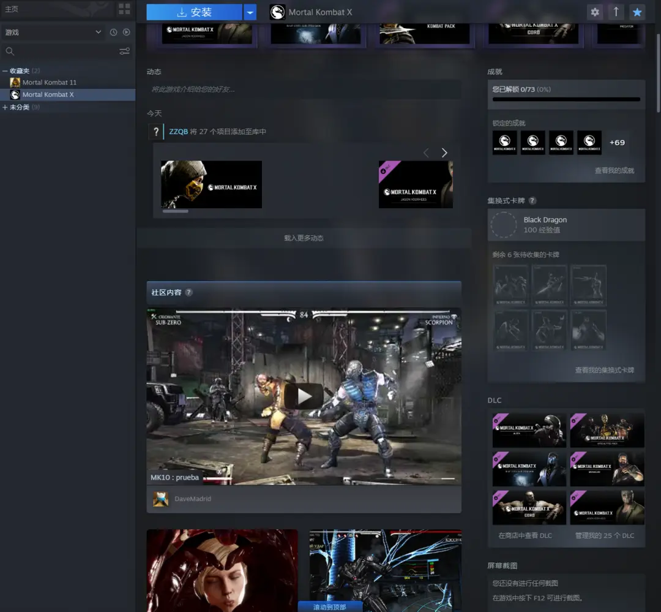Click the 100 经验值 text

542,230
